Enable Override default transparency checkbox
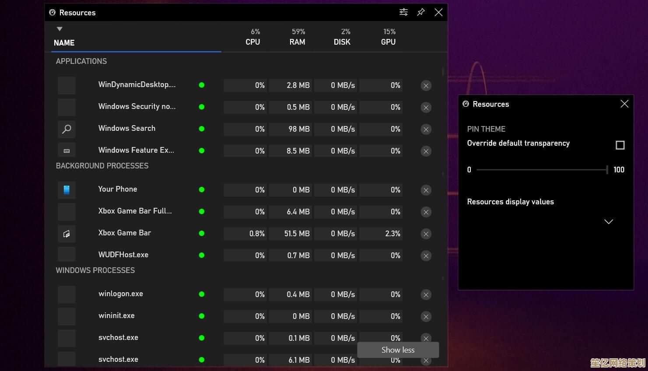This screenshot has height=371, width=648. click(620, 145)
